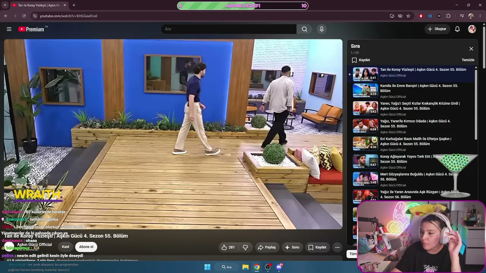Screen dimensions: 486x273
Task: Click the queue panel scrollbar
Action: 476,104
